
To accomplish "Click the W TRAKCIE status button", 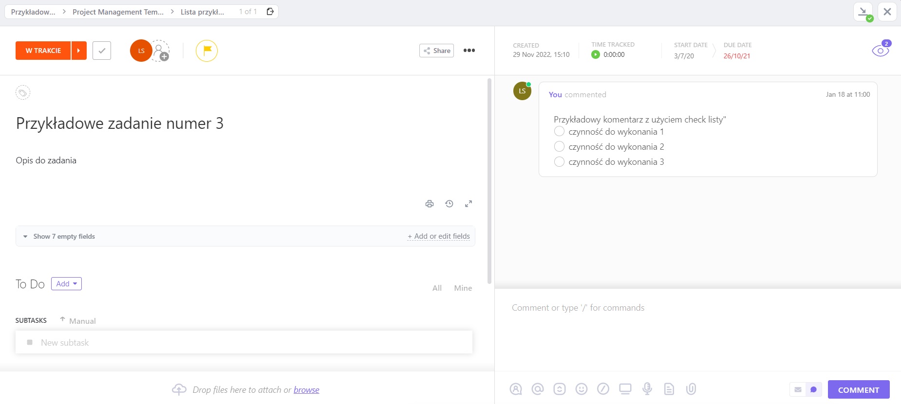I will click(x=43, y=51).
